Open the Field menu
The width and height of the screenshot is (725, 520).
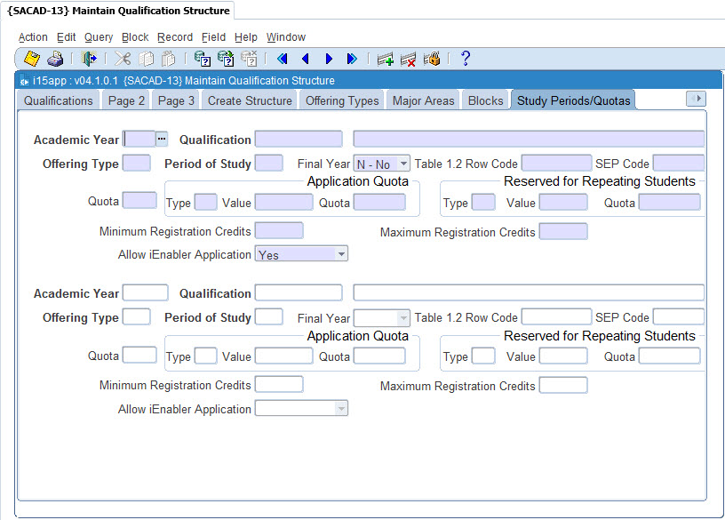pos(213,37)
